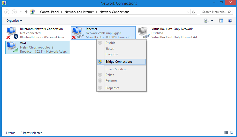Image resolution: width=237 pixels, height=137 pixels.
Task: Switch to large icons view in the status bar
Action: (232, 132)
